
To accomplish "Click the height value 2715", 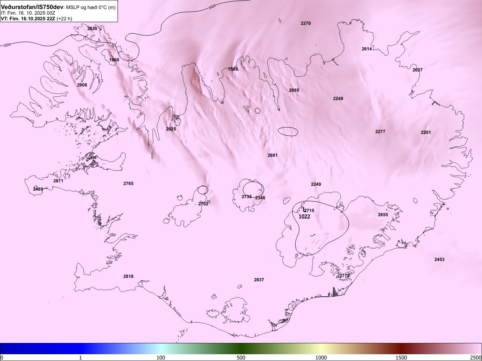I will click(309, 211).
